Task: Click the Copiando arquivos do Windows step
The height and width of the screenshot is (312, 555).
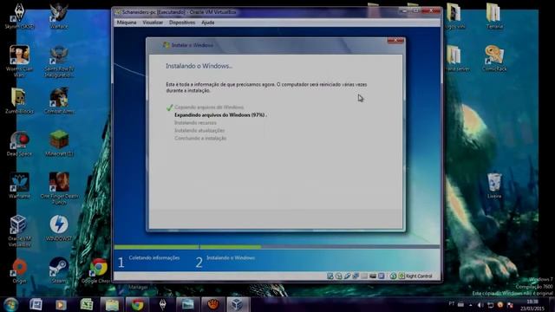Action: tap(209, 107)
